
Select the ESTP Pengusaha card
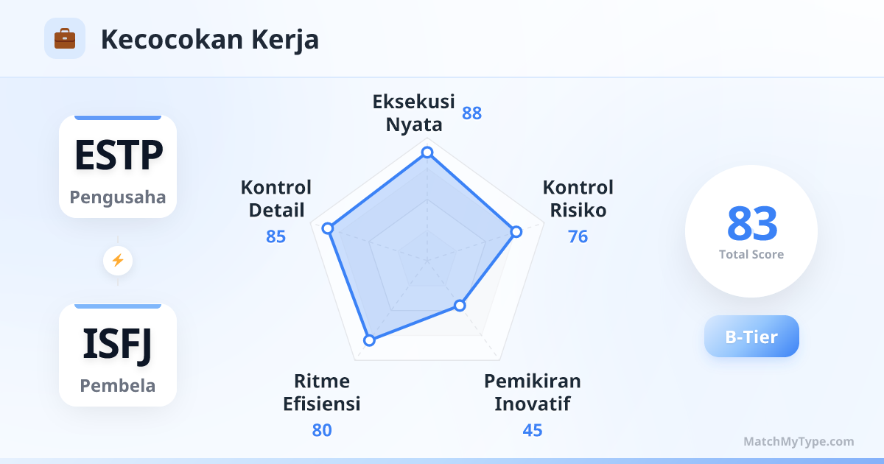point(118,166)
